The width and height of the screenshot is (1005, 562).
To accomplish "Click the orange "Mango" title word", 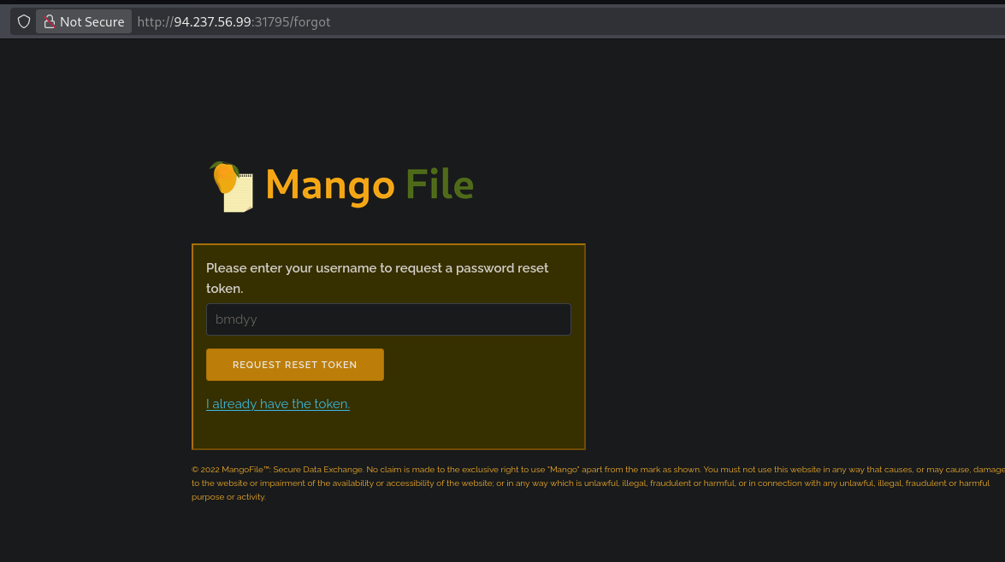I will (x=330, y=184).
